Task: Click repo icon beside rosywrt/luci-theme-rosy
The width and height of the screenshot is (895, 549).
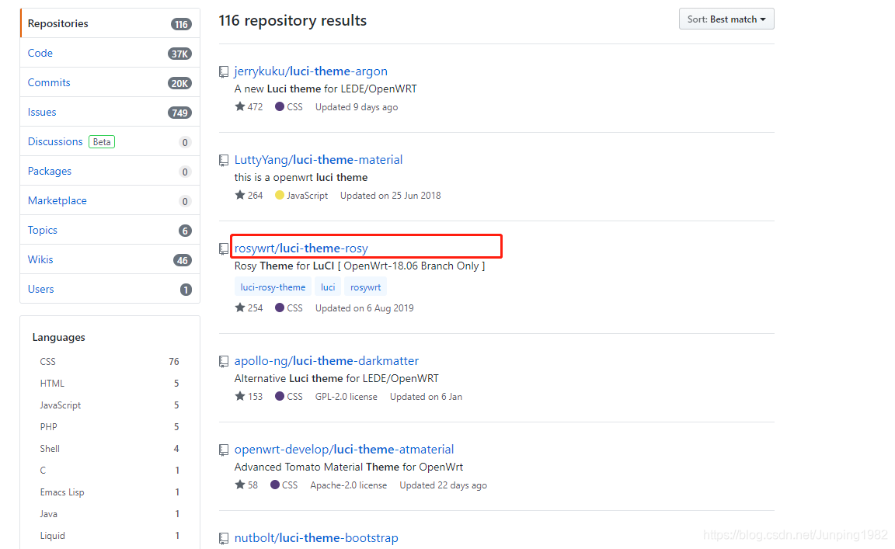Action: click(x=224, y=248)
